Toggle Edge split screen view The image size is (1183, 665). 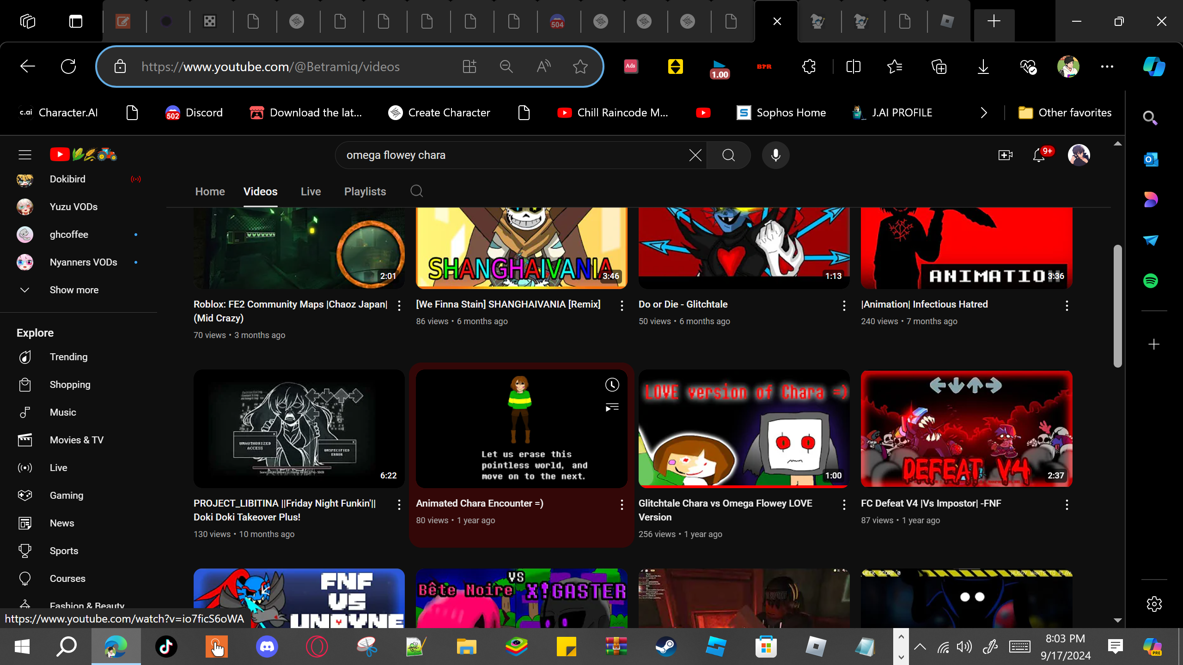click(x=853, y=66)
